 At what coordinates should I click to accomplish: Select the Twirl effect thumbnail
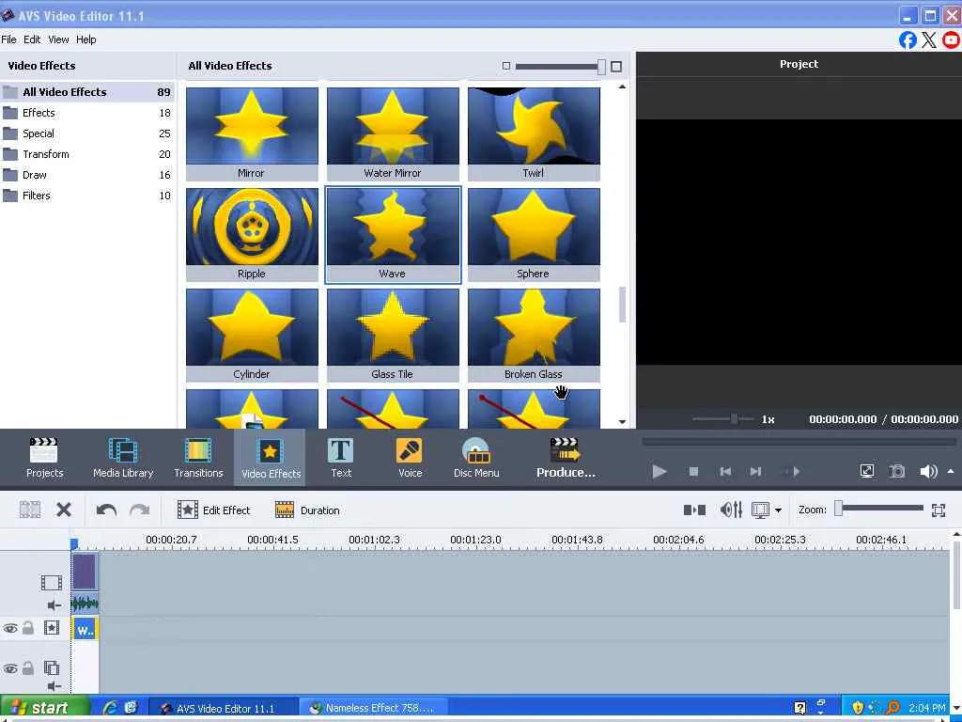coord(534,133)
